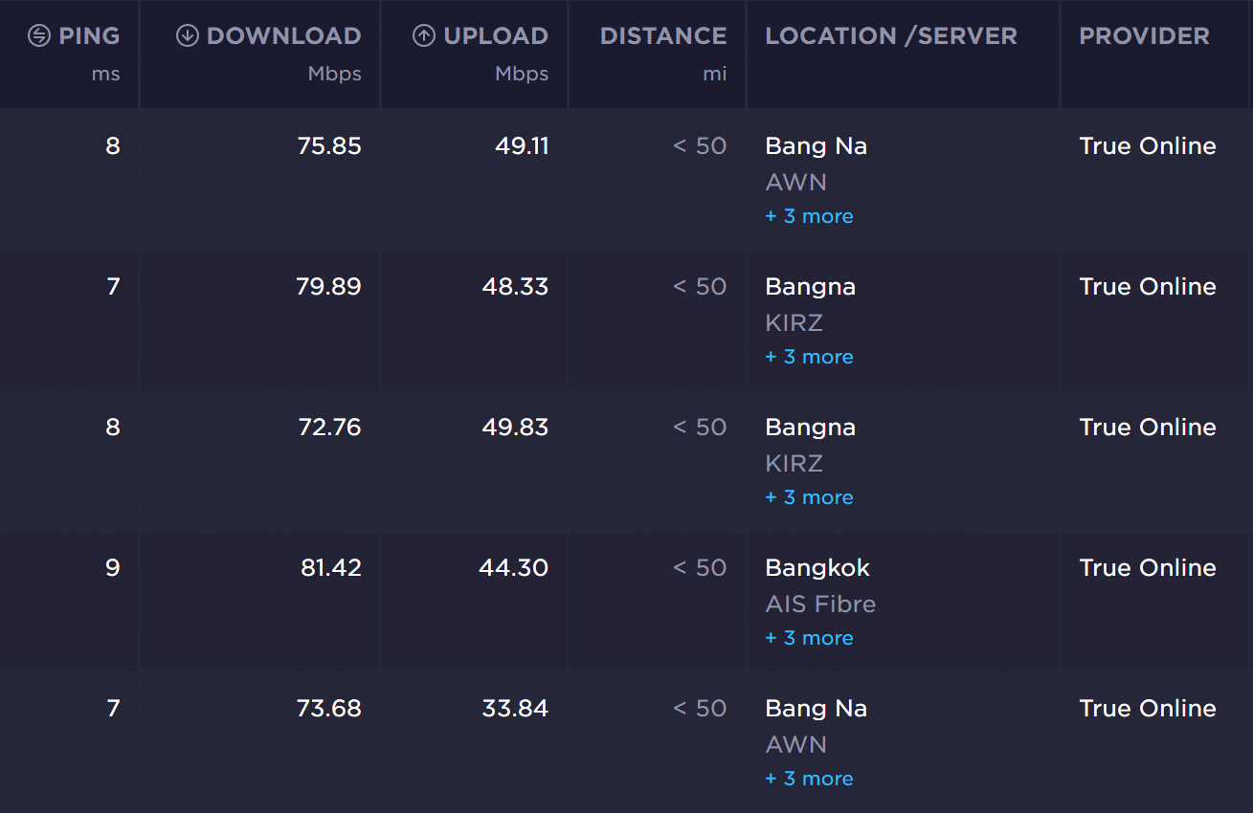
Task: Expand "+ 3 more" under AIS Fibre
Action: click(809, 638)
